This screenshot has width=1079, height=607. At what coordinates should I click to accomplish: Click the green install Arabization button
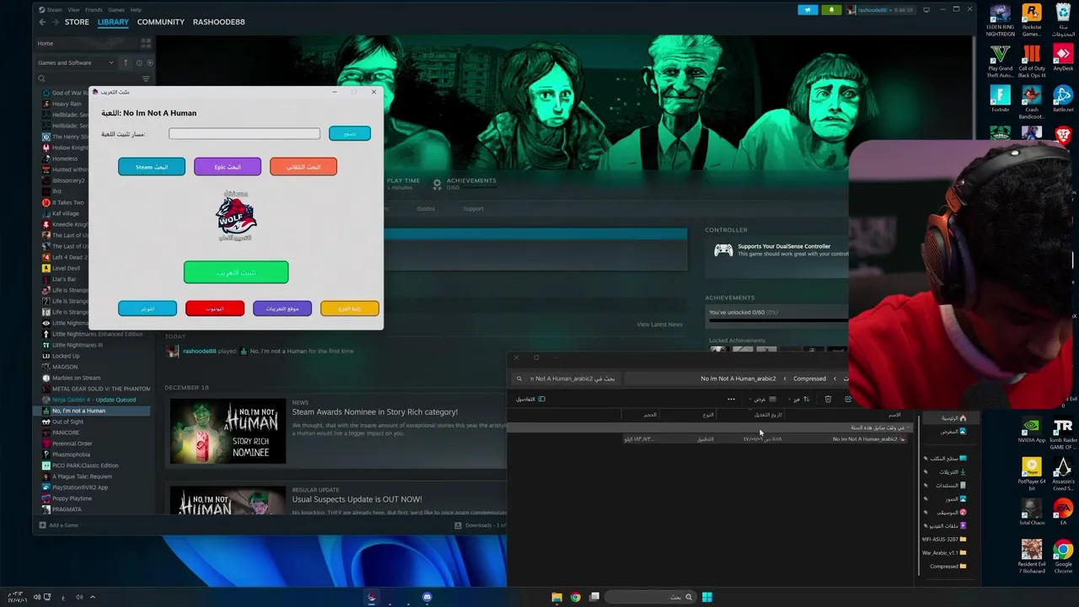point(236,272)
